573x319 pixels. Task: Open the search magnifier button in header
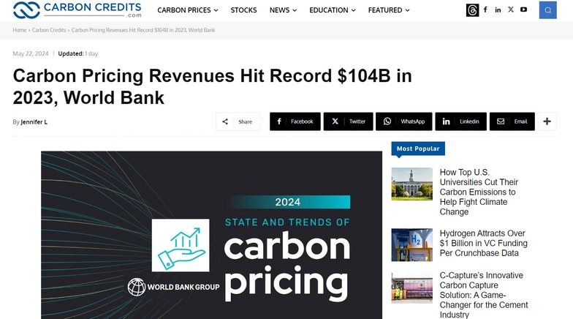tap(547, 10)
